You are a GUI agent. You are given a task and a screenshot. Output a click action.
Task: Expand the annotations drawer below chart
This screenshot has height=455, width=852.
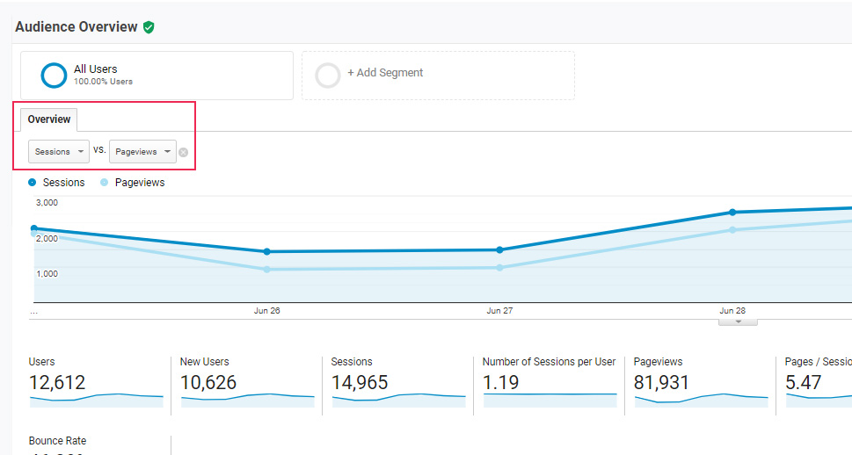(738, 322)
